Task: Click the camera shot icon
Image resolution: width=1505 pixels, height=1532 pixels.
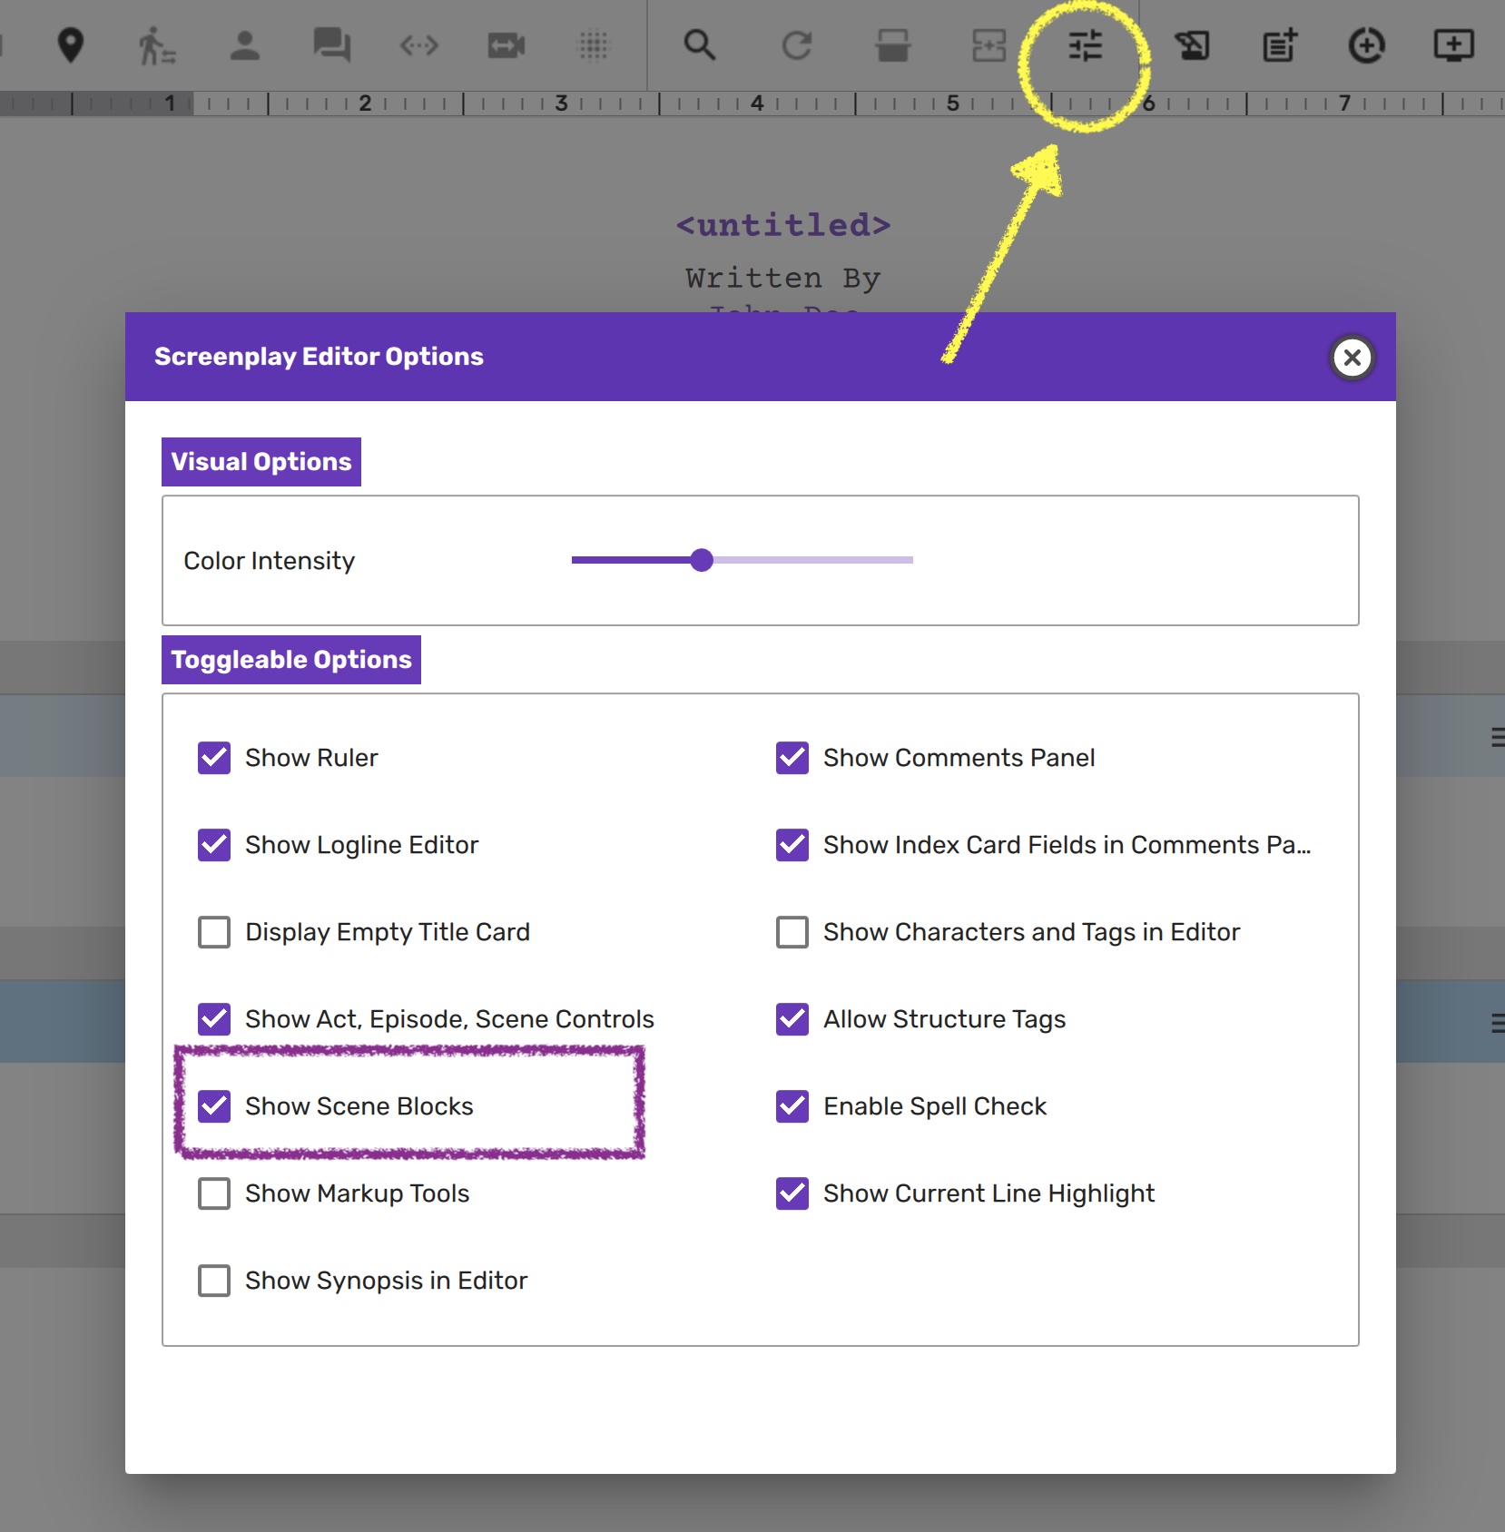Action: [506, 44]
